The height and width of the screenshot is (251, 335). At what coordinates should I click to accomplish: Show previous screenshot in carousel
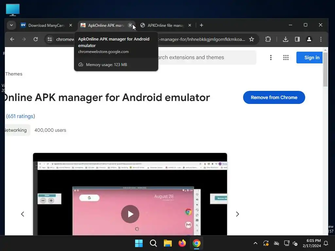[23, 214]
